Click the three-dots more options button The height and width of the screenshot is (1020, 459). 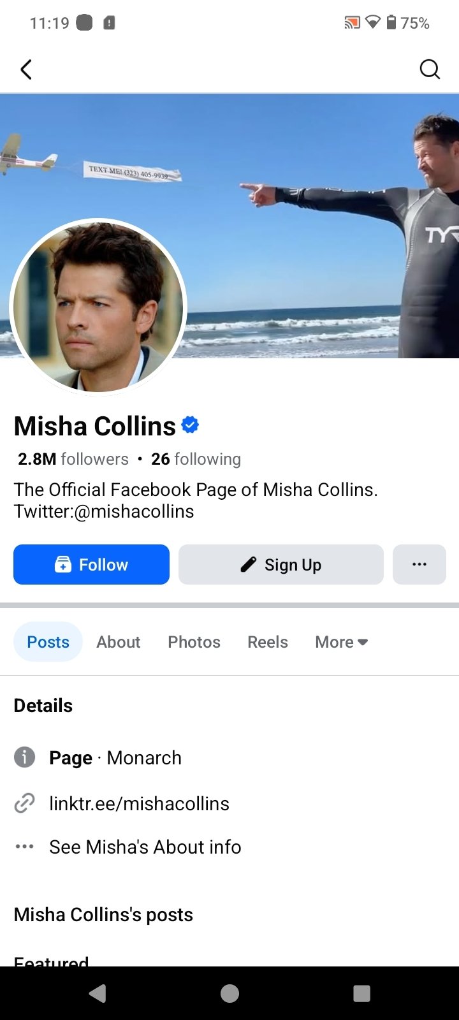click(x=419, y=564)
